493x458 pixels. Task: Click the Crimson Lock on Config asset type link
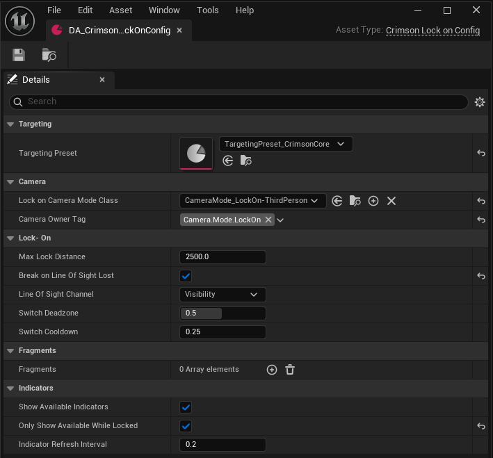pos(433,30)
